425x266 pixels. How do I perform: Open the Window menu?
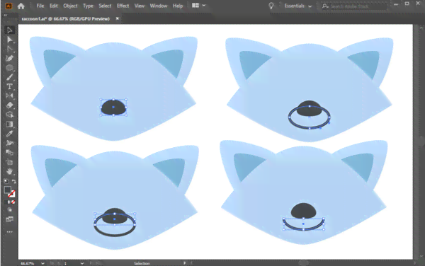point(159,6)
